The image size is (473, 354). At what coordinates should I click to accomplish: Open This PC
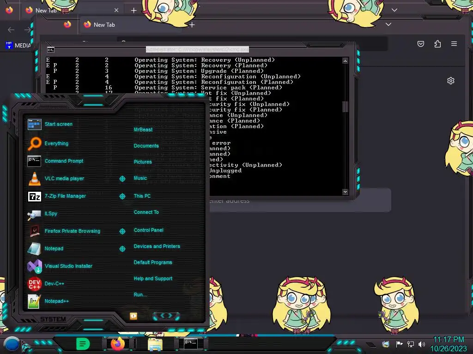tap(142, 196)
